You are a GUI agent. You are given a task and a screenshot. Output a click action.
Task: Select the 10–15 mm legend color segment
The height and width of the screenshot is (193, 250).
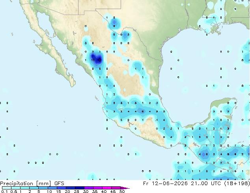[52, 188]
